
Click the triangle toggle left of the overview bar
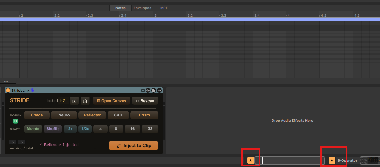[x=250, y=161]
